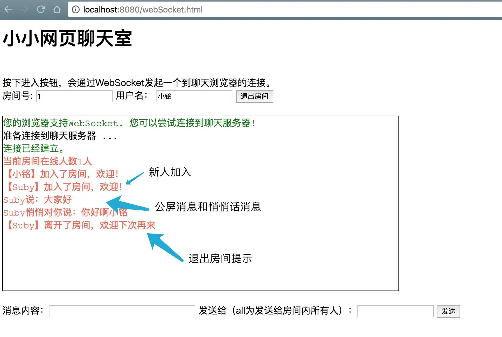
Task: Click the 退出房间 button
Action: pos(254,96)
